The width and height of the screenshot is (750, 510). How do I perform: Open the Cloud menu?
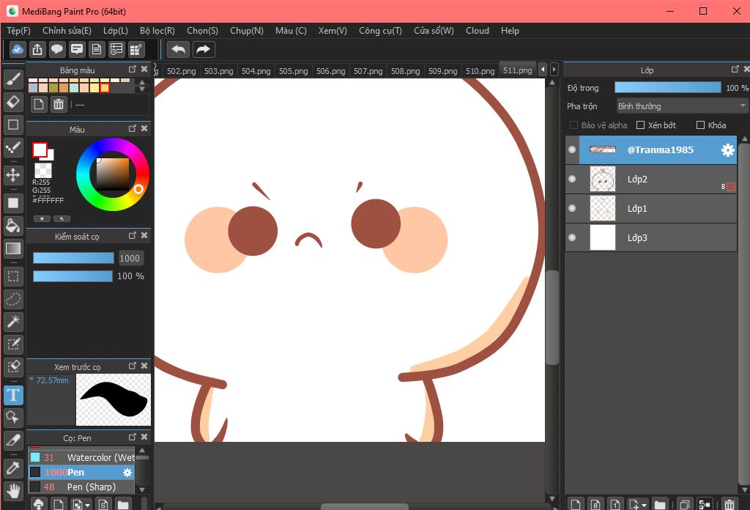(x=478, y=31)
